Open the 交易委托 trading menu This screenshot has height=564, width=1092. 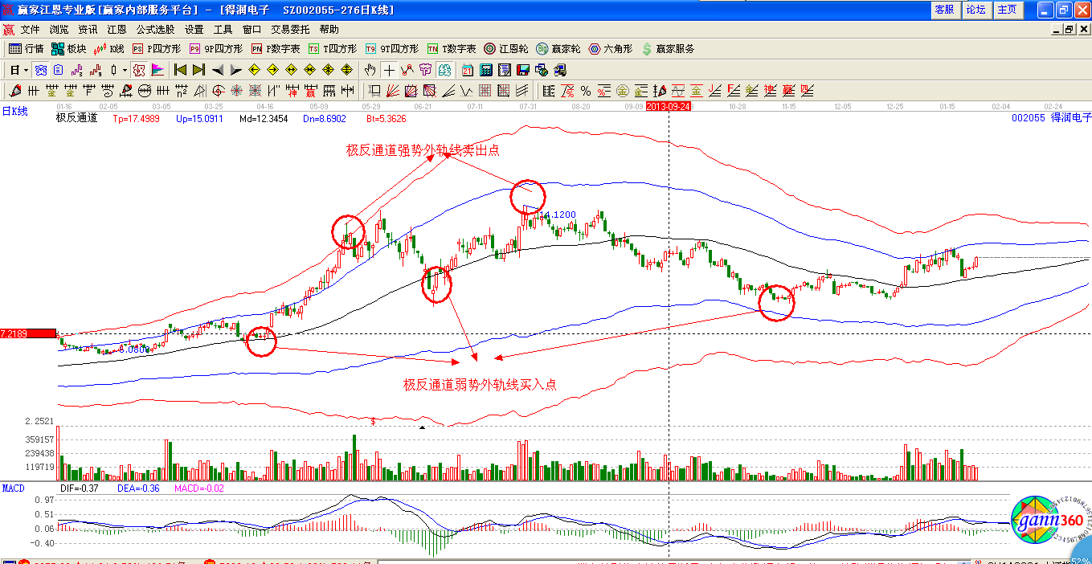tap(290, 30)
